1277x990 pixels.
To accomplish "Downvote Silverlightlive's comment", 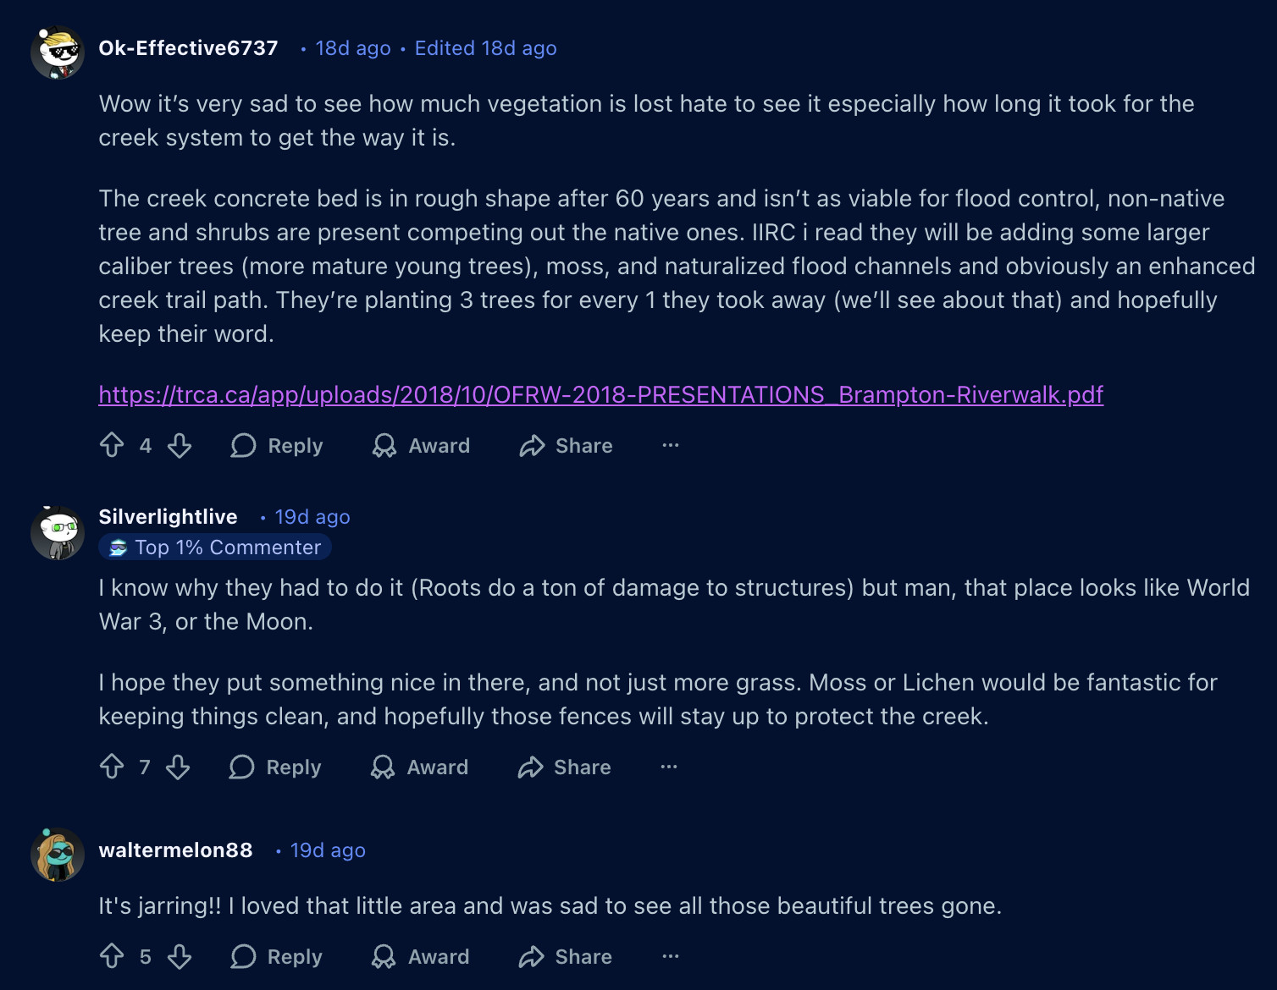I will [178, 767].
